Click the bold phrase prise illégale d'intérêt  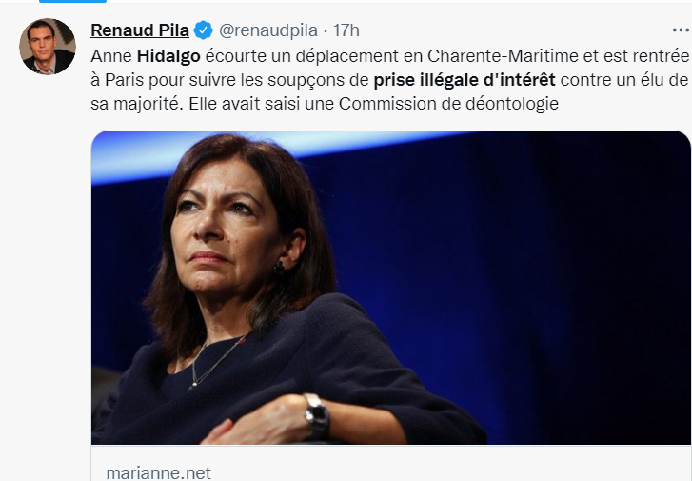click(x=465, y=80)
